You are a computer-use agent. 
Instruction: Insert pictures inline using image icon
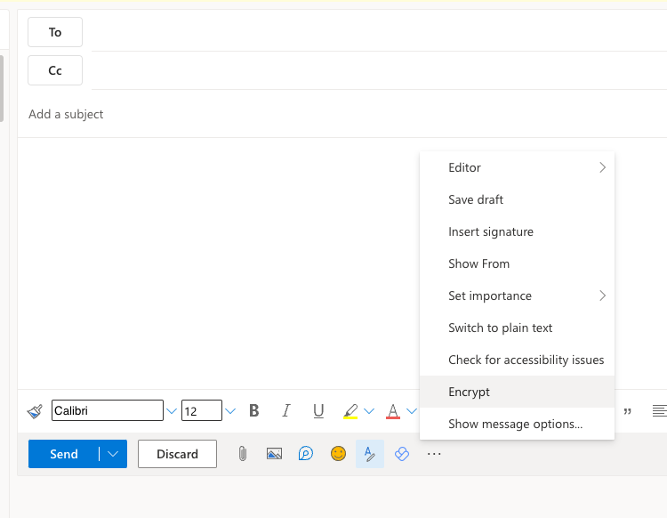click(275, 454)
